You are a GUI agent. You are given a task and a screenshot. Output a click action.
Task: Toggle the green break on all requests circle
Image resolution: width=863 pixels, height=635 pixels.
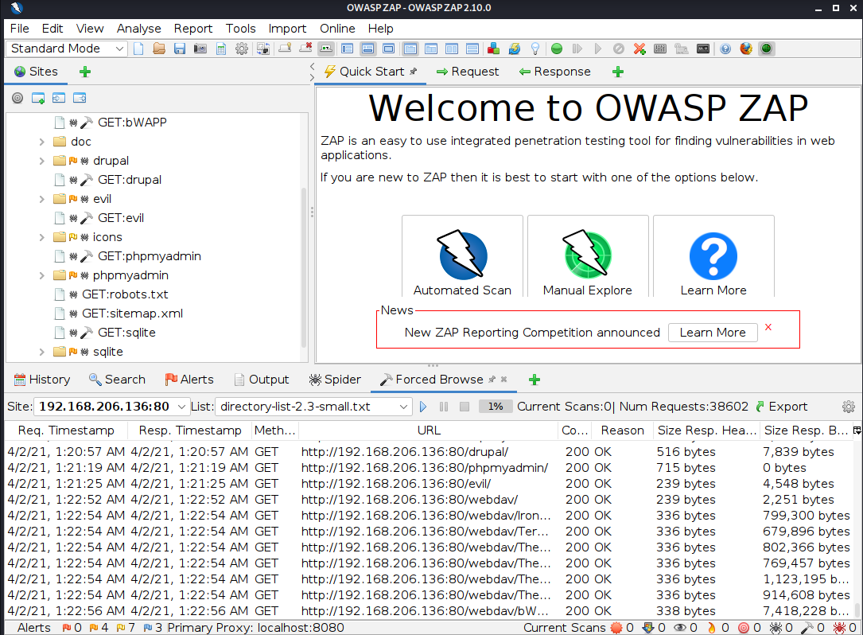[557, 49]
